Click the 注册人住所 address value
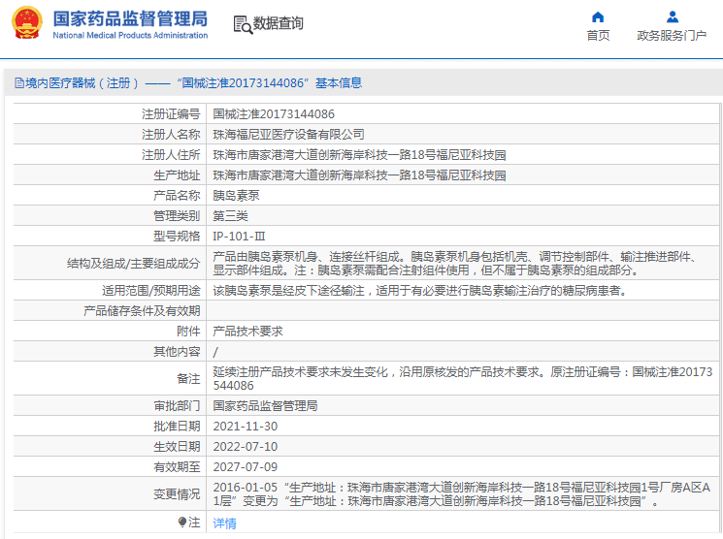The image size is (723, 539). pyautogui.click(x=360, y=155)
